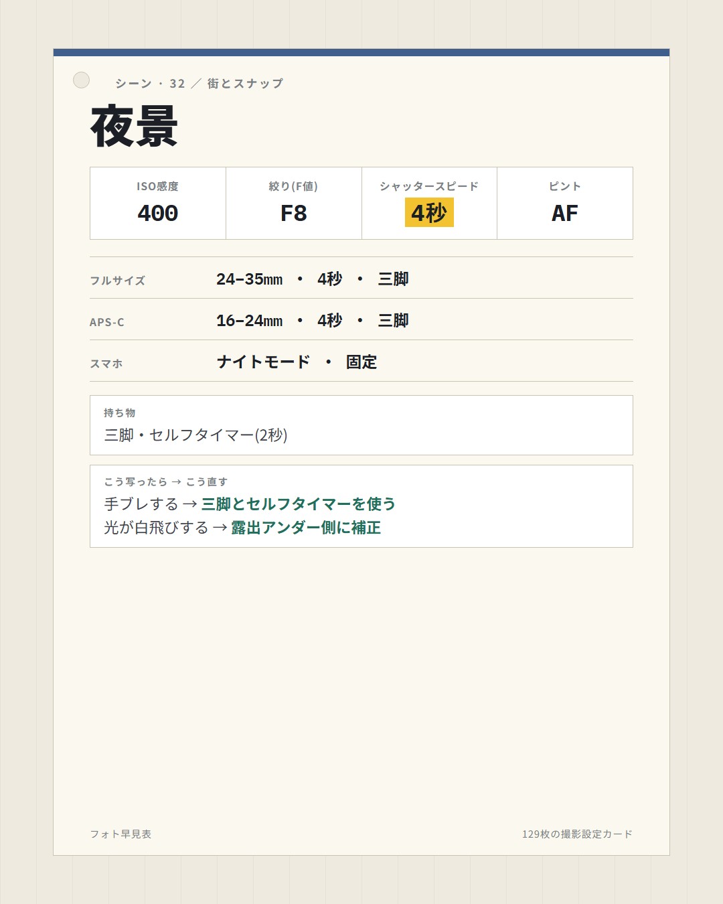Click the 三脚・セルフタイマー(2秒) item text
This screenshot has height=904, width=723.
[195, 435]
